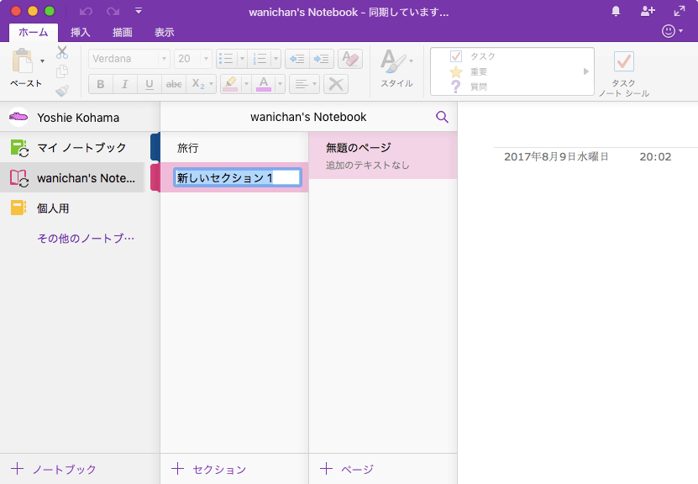This screenshot has height=484, width=698.
Task: Toggle bold formatting
Action: (x=101, y=84)
